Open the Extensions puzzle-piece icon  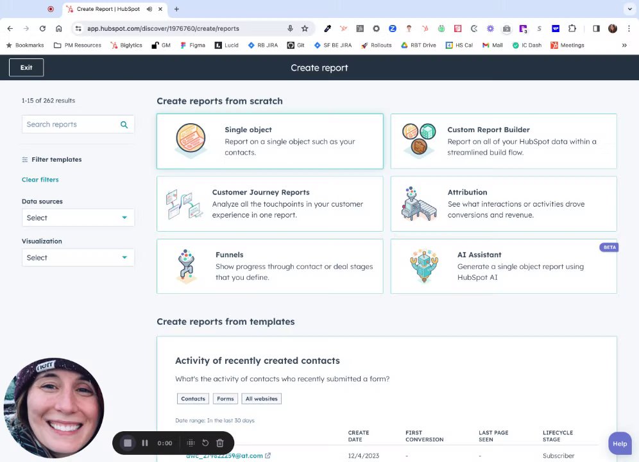[x=572, y=28]
